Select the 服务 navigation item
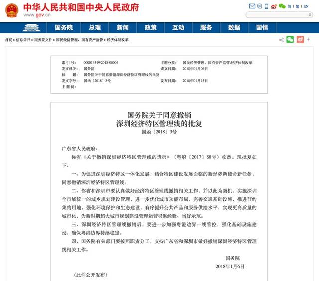 (x=206, y=28)
